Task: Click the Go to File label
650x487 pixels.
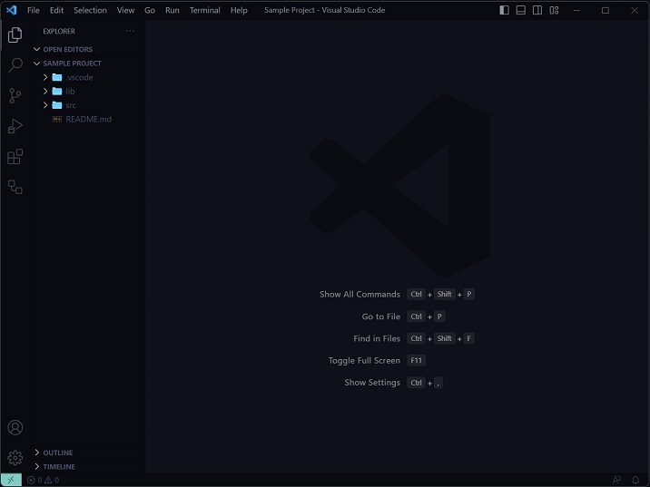Action: [x=381, y=317]
